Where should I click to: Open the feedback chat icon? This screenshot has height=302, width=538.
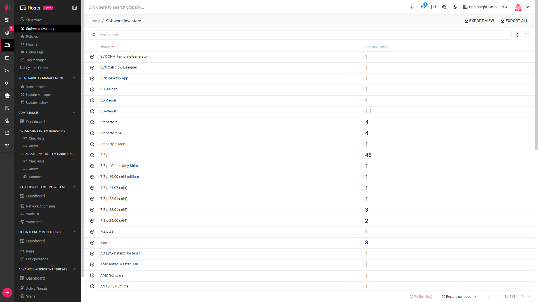tap(433, 7)
